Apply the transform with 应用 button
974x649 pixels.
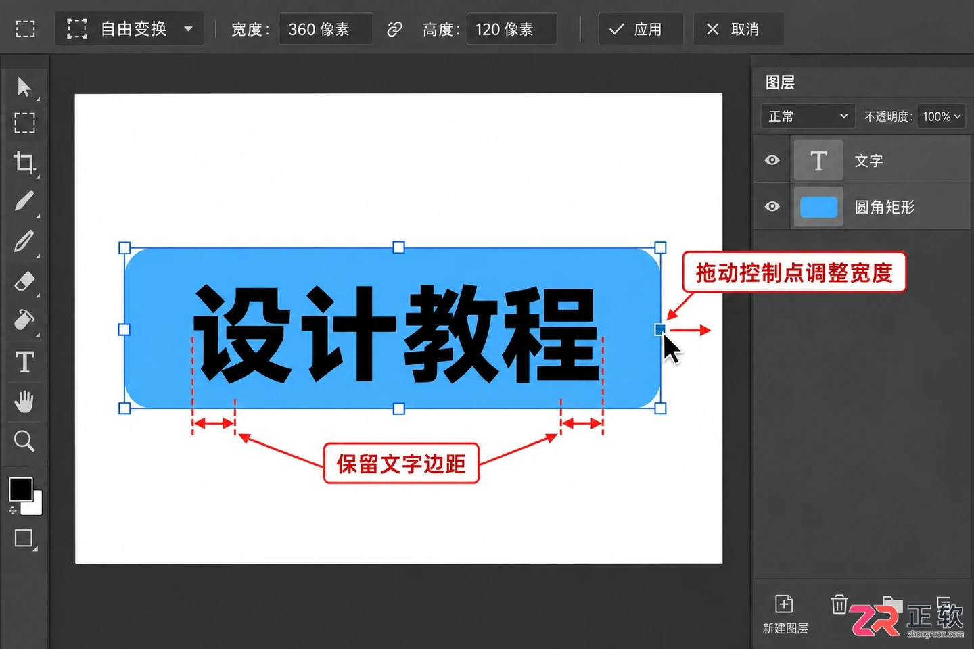pos(641,29)
